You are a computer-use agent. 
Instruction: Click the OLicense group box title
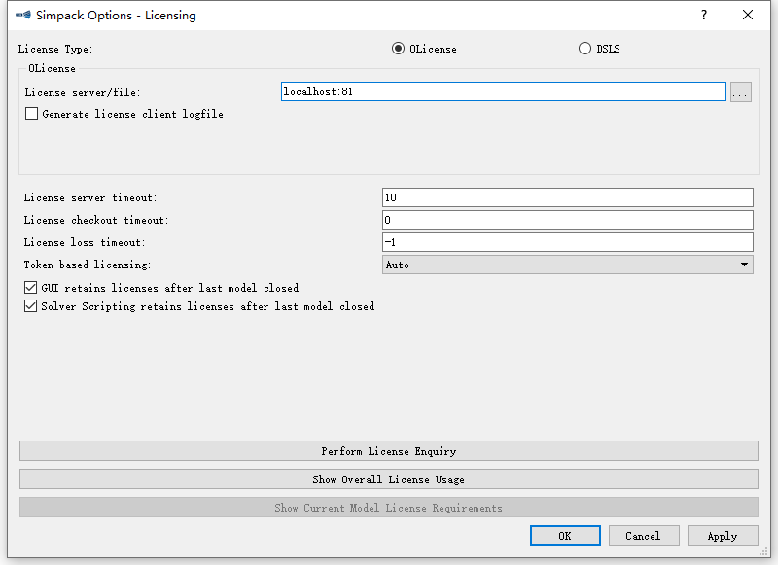pos(53,68)
